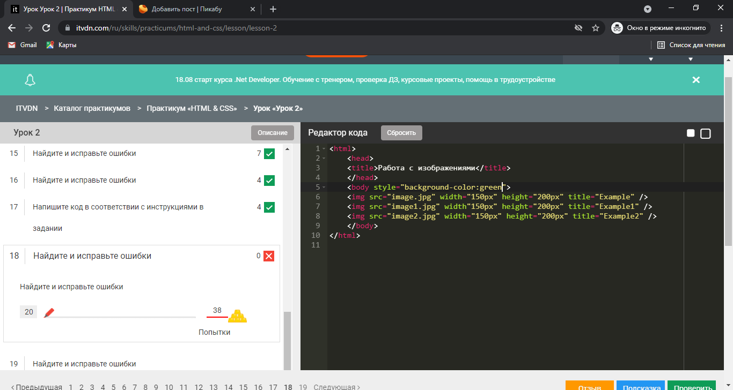Click the gold bars attempts icon
This screenshot has width=733, height=390.
[x=238, y=316]
